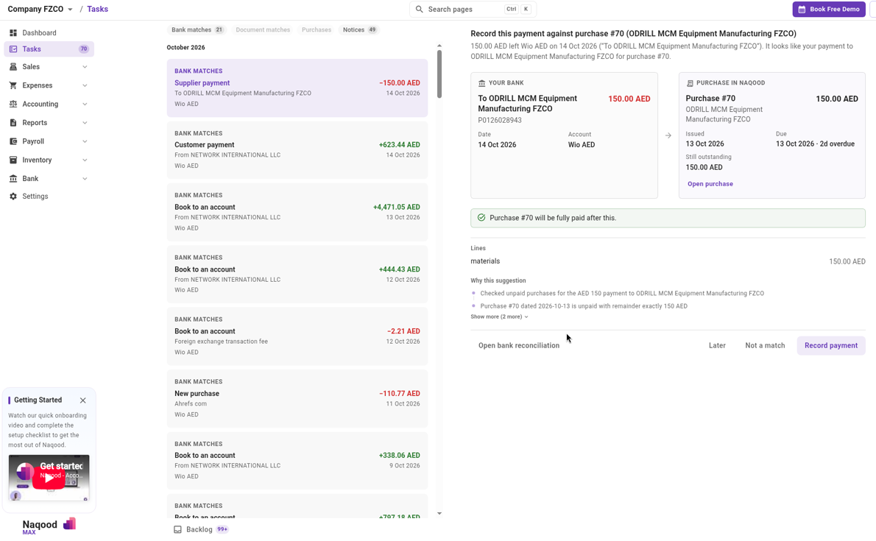Switch to the Document matches tab
The width and height of the screenshot is (876, 541).
click(x=263, y=29)
